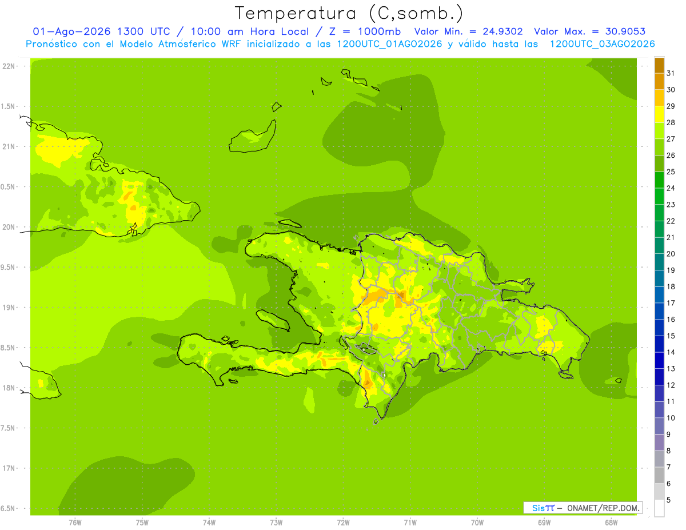Click the '22N' latitude label
The width and height of the screenshot is (686, 530).
coord(9,66)
